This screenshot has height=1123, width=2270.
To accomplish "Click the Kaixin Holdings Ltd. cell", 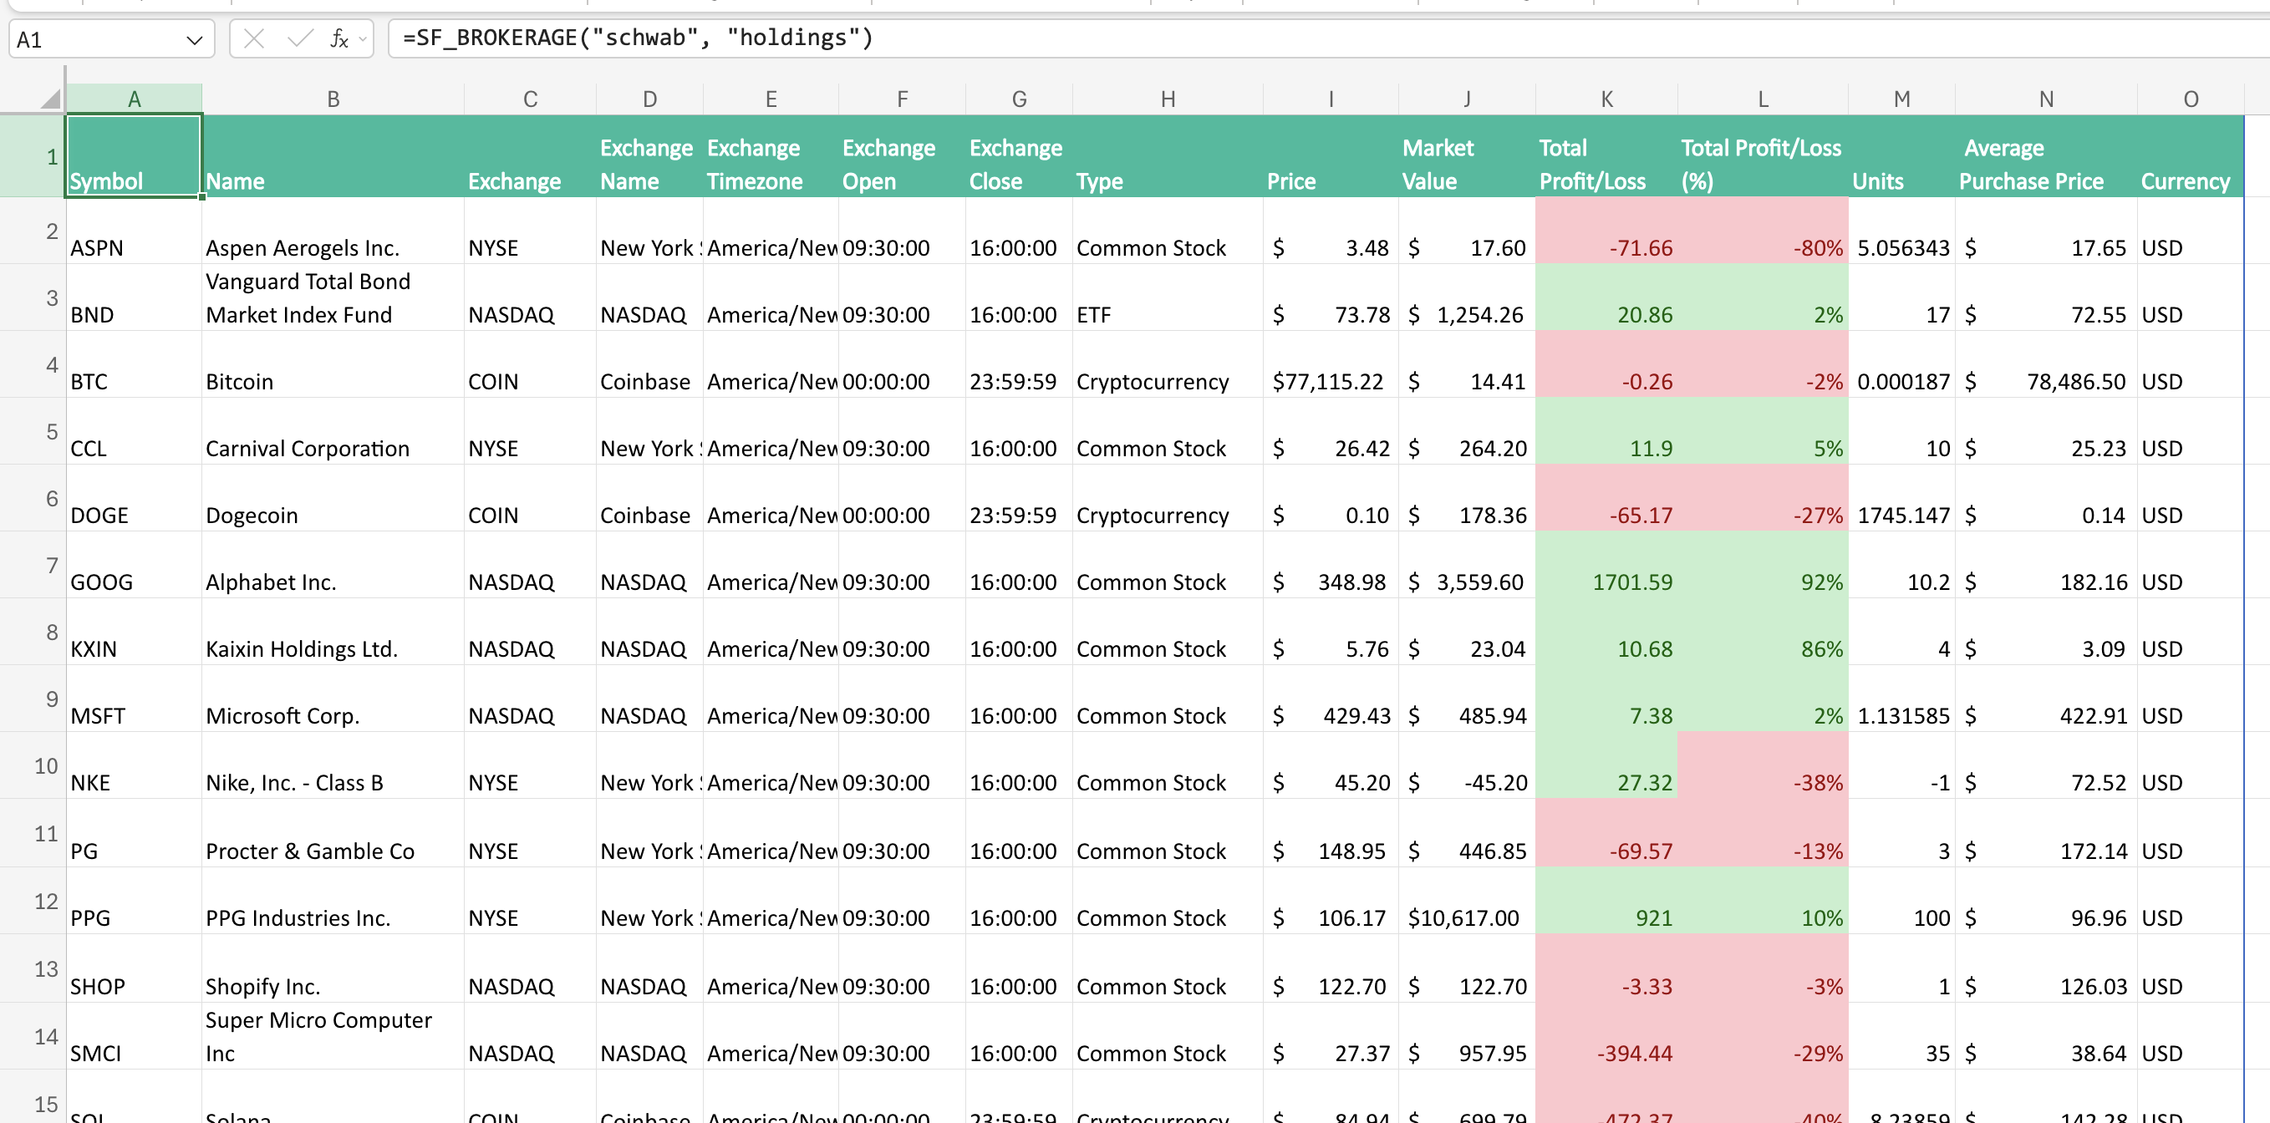I will pos(333,633).
